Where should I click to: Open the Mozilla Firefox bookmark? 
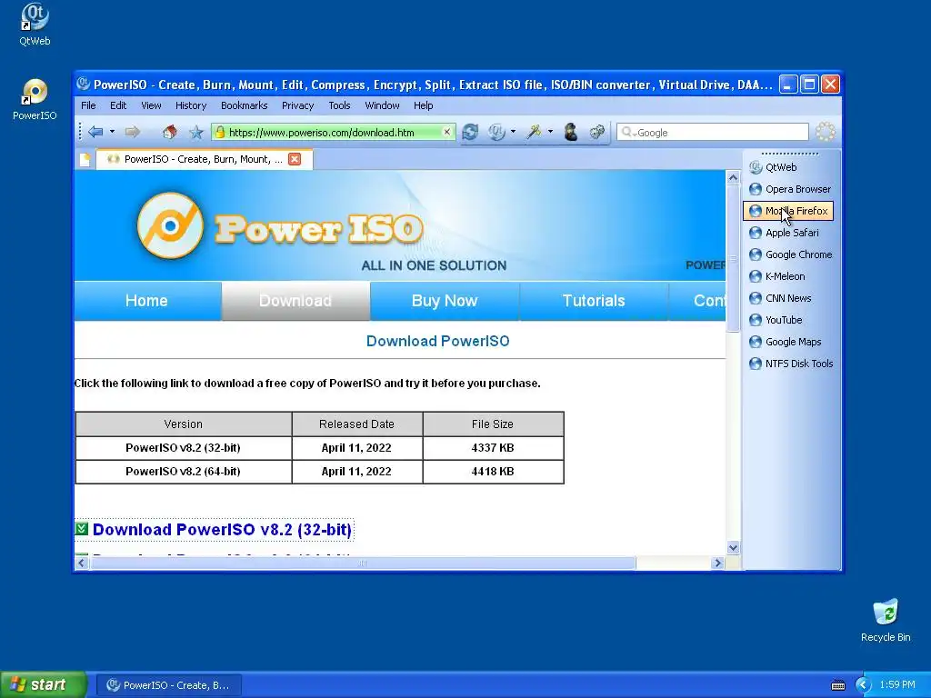click(x=788, y=211)
